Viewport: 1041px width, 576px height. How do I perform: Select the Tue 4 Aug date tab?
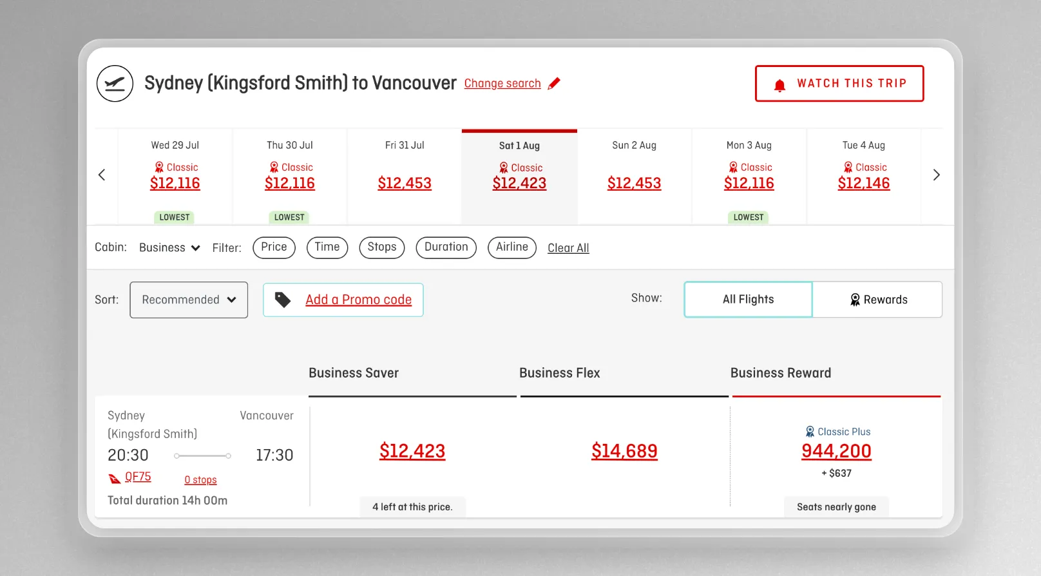(864, 177)
